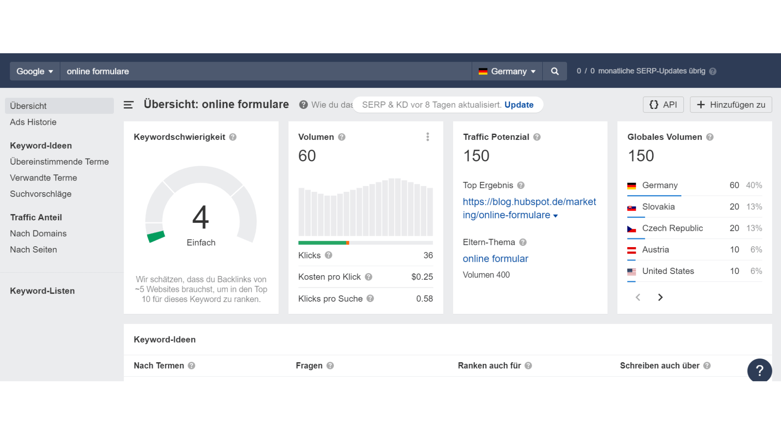781x439 pixels.
Task: Click the help icon beside Keywordschwierigkeit
Action: pyautogui.click(x=233, y=137)
